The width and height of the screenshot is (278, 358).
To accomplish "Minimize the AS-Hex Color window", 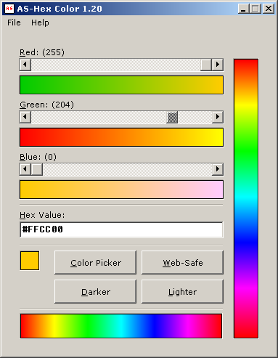I will (243, 9).
